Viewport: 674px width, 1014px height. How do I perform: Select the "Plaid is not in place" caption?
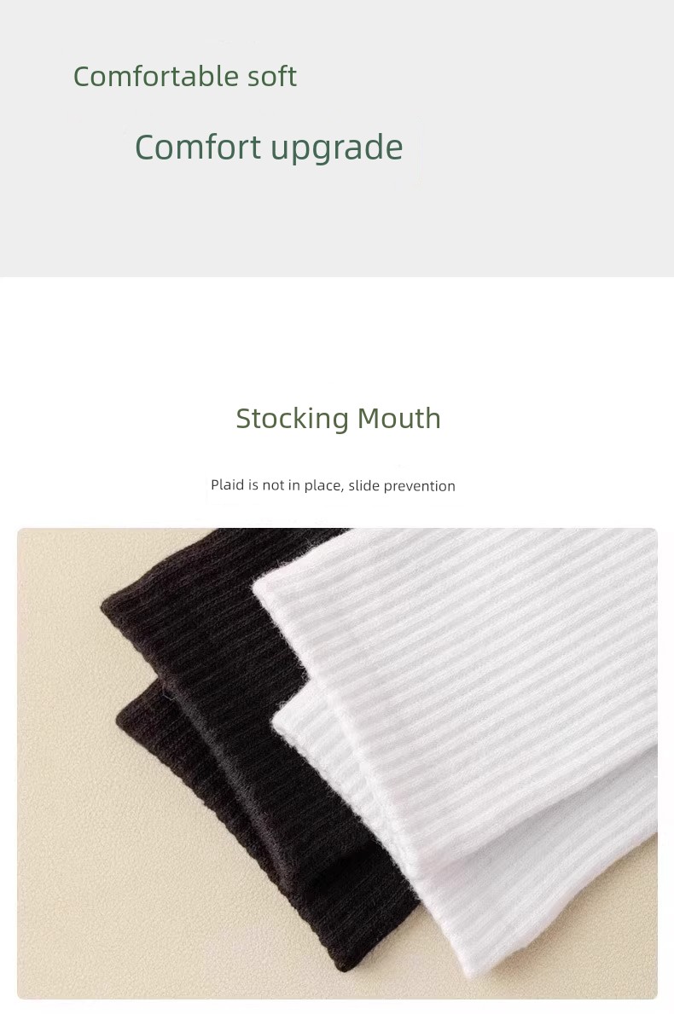[333, 485]
